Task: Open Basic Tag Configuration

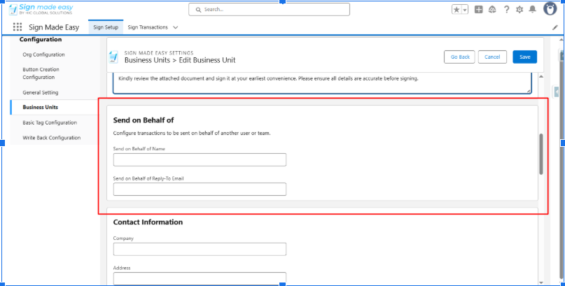Action: [x=50, y=122]
